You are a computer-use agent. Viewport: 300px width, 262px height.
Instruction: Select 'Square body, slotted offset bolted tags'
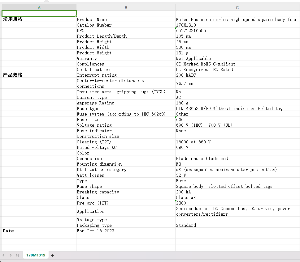[237, 186]
